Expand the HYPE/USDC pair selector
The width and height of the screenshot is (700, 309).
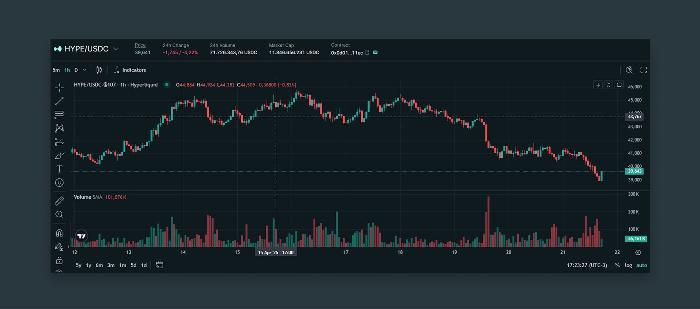click(x=116, y=49)
